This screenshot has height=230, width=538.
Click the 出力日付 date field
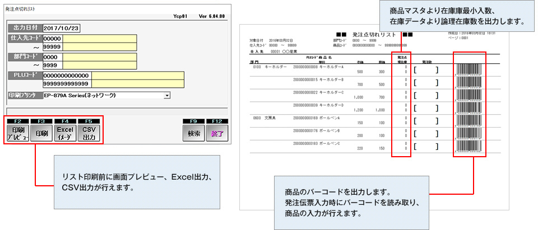click(61, 27)
